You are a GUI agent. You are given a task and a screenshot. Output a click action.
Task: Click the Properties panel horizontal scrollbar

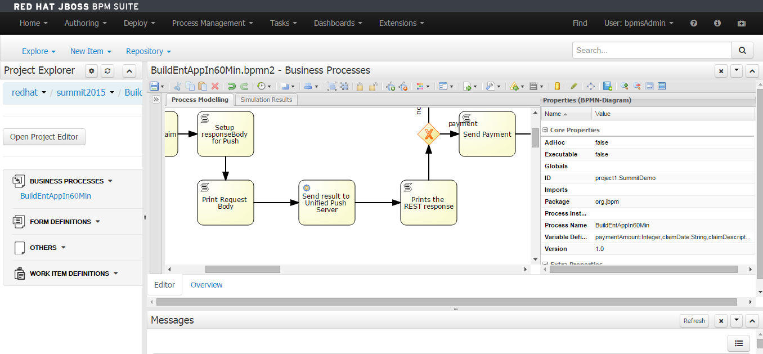point(643,270)
